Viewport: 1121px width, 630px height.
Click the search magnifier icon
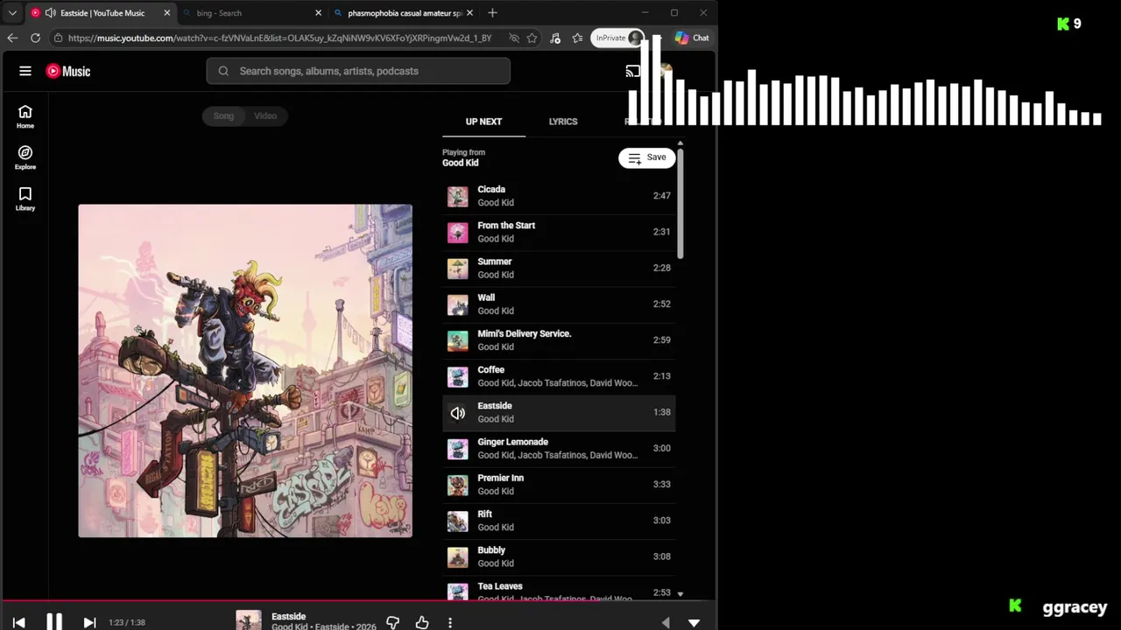(223, 71)
